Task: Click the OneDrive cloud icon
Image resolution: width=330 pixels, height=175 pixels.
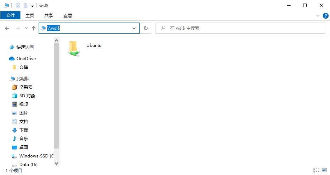Action: tap(12, 59)
